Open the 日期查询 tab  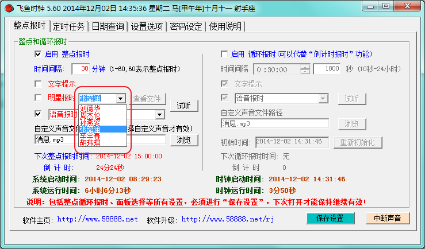108,26
